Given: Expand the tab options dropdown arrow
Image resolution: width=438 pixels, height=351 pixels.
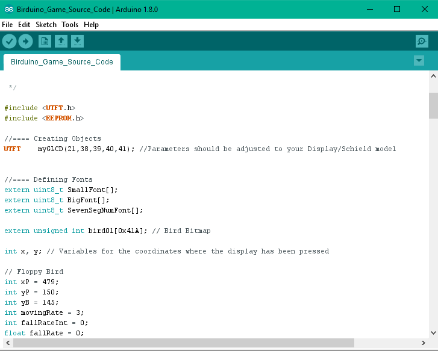Looking at the screenshot, I should pyautogui.click(x=419, y=61).
